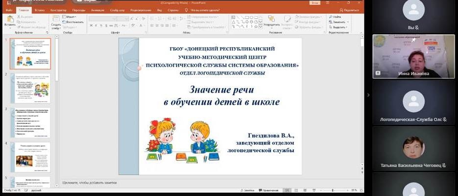Screen dimensions: 458x196
Task: Click the author text 'Гнездилова В.А.'
Action: [x=271, y=136]
